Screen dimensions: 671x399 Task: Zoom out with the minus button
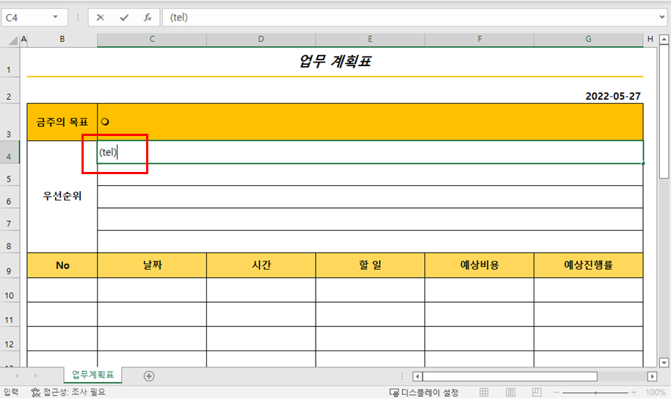click(556, 392)
